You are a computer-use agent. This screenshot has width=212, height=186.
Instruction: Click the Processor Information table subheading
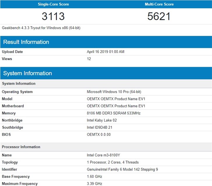coord(21,147)
